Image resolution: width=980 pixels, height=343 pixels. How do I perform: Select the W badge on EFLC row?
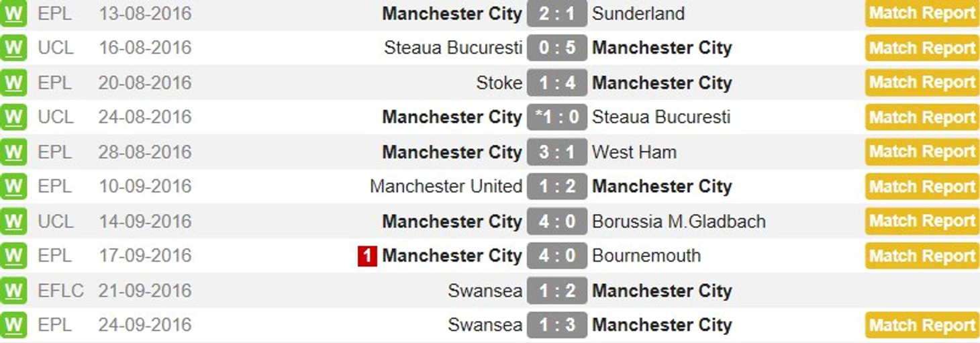coord(13,290)
